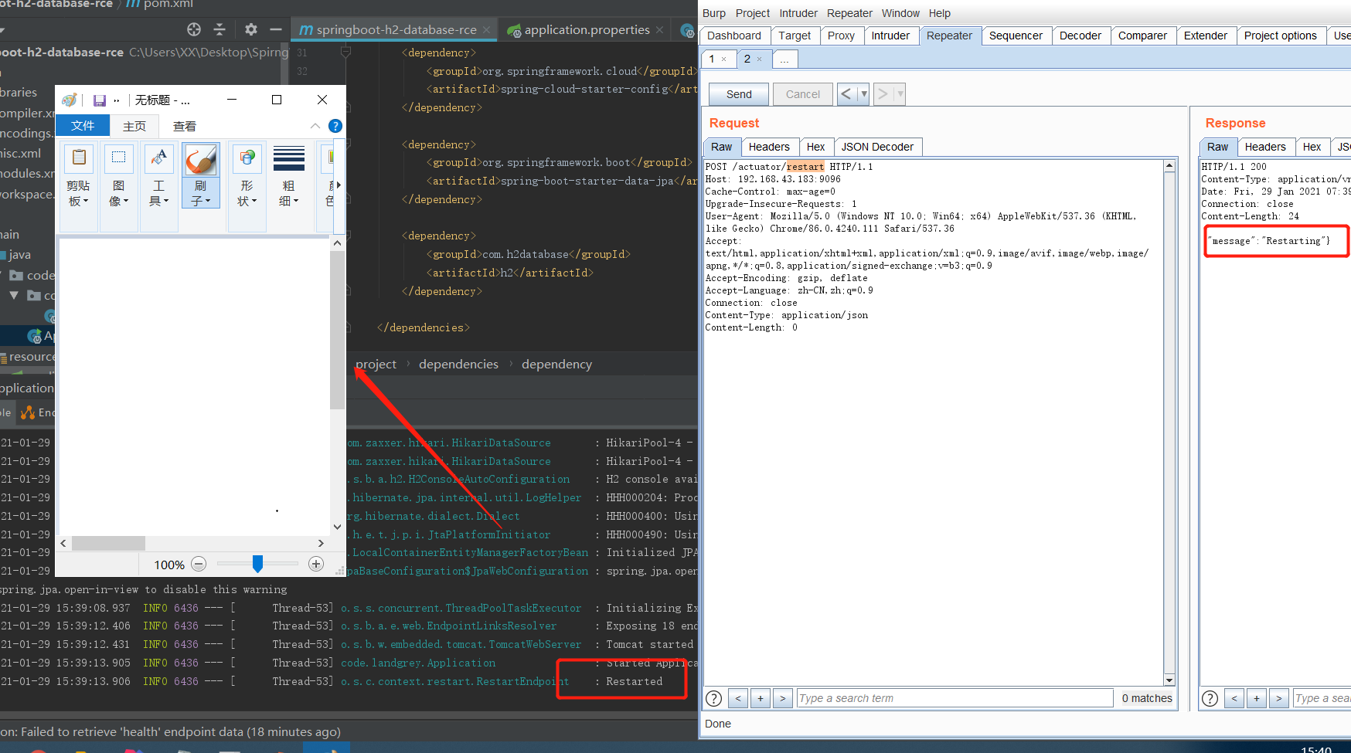Open the request Headers view tab
Image resolution: width=1351 pixels, height=753 pixels.
(769, 147)
